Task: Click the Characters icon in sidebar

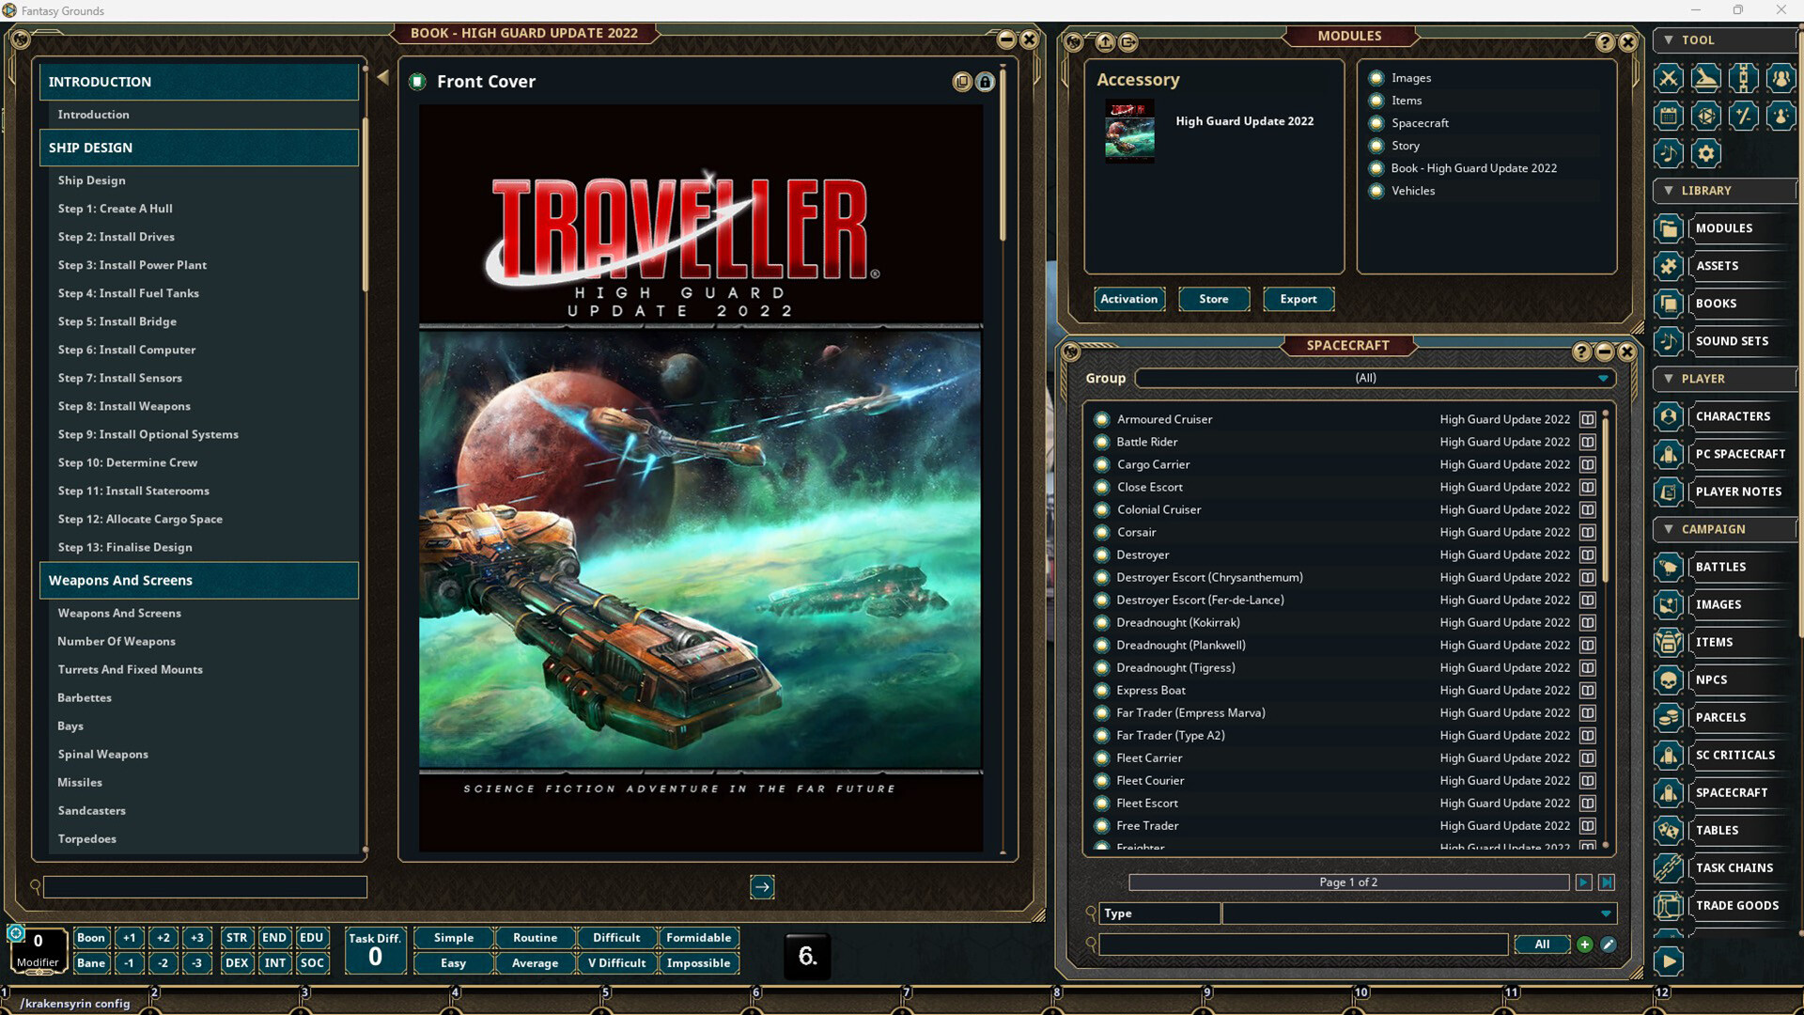Action: 1669,416
